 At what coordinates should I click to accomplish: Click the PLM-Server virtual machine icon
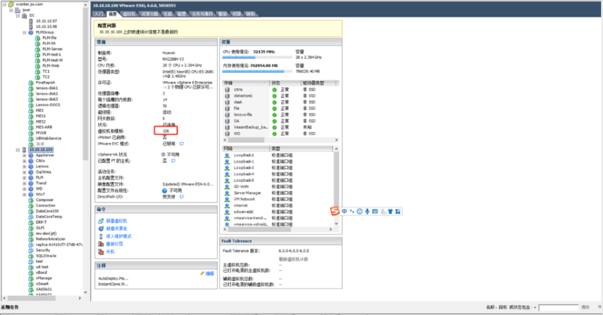[38, 49]
